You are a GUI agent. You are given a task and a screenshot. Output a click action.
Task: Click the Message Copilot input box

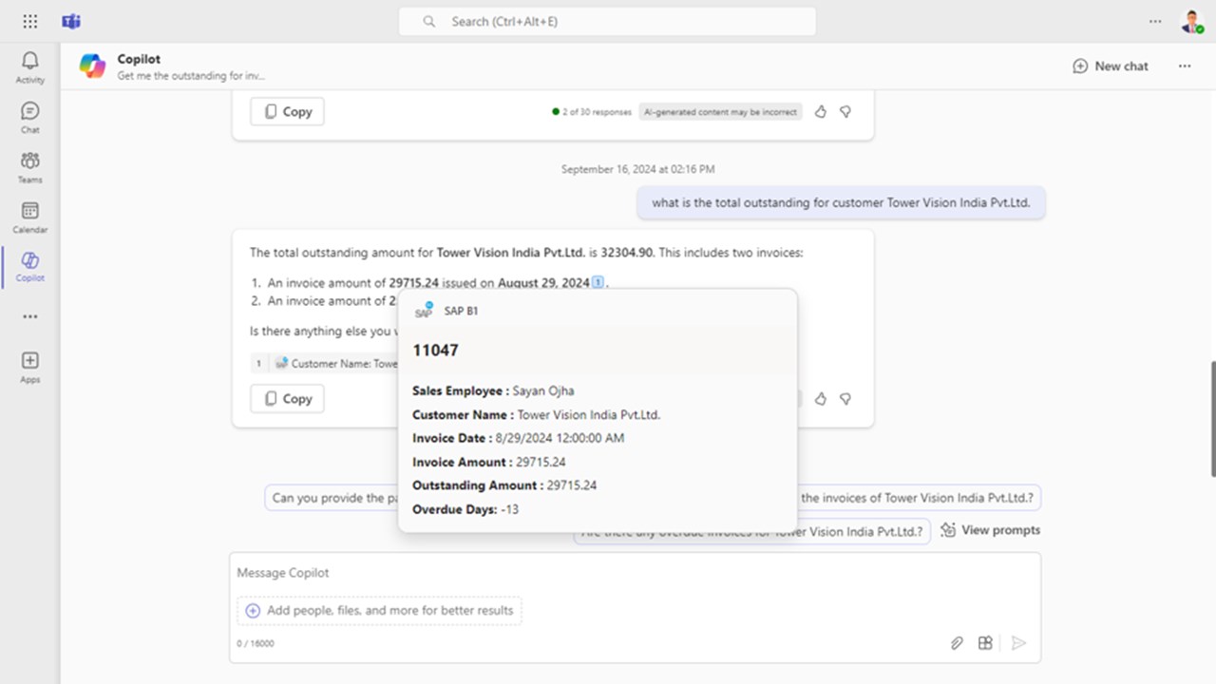pos(635,573)
